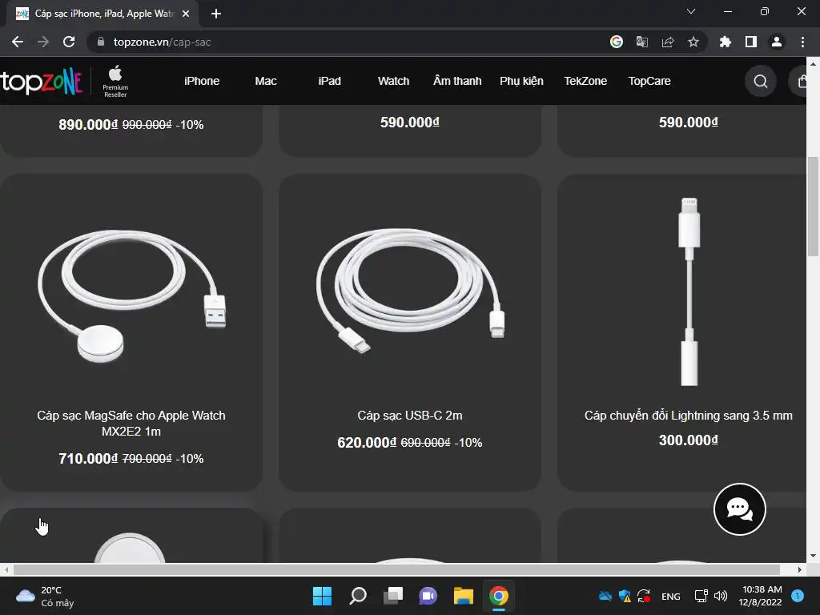Screen dimensions: 820x615
Task: Open the Watch menu item
Action: pyautogui.click(x=394, y=81)
